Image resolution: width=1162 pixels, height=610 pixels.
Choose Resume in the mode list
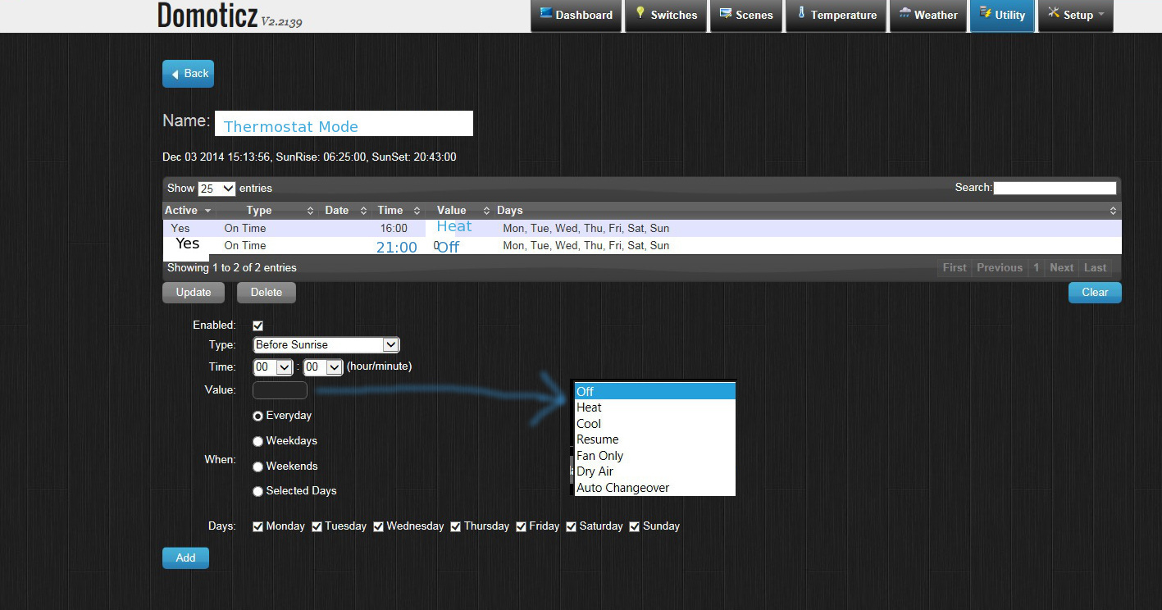[x=654, y=439]
